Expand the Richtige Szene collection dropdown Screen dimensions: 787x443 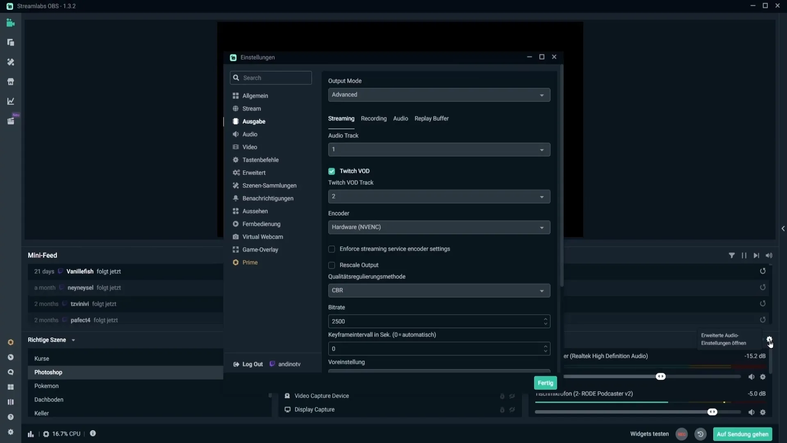point(73,340)
